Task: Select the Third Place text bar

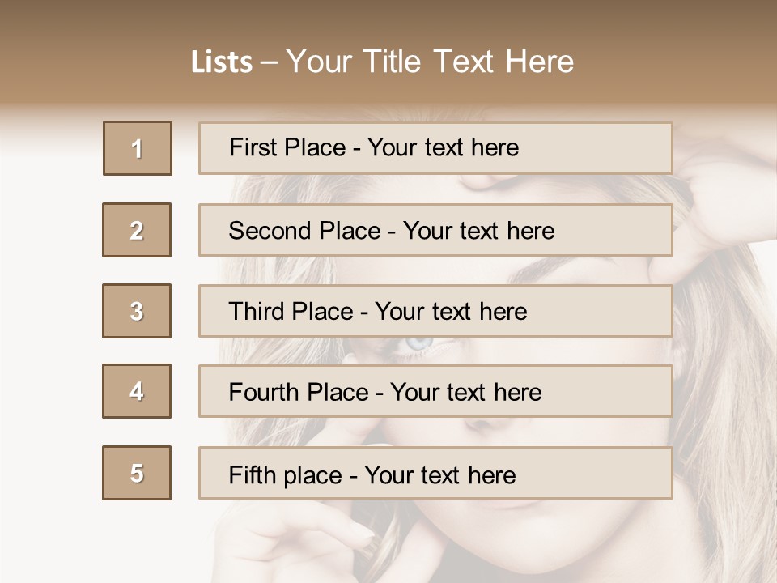Action: (435, 311)
